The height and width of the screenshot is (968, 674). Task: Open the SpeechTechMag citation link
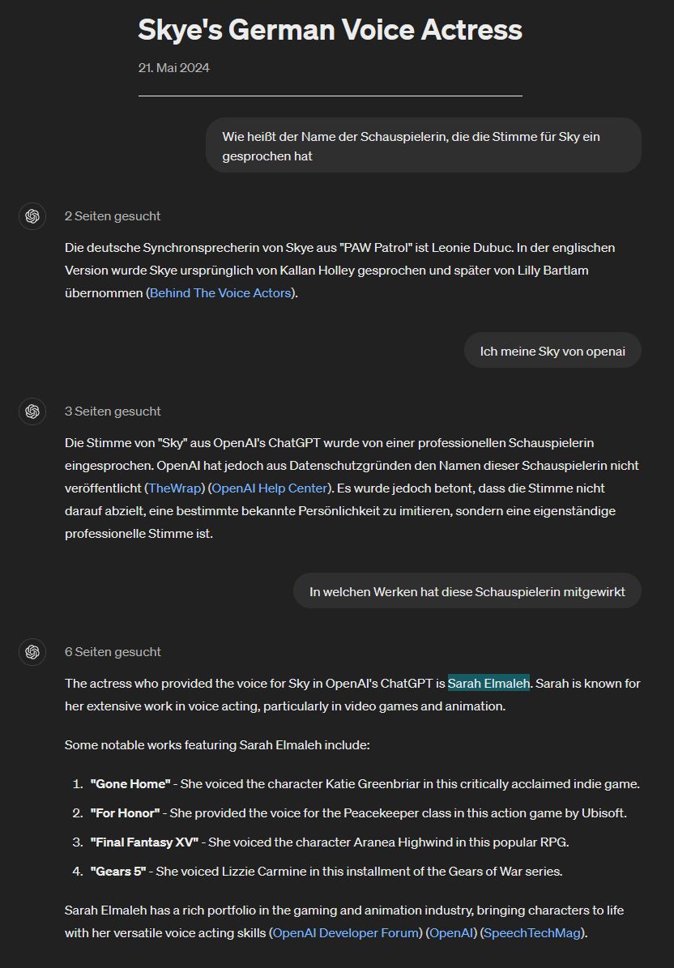pyautogui.click(x=532, y=933)
